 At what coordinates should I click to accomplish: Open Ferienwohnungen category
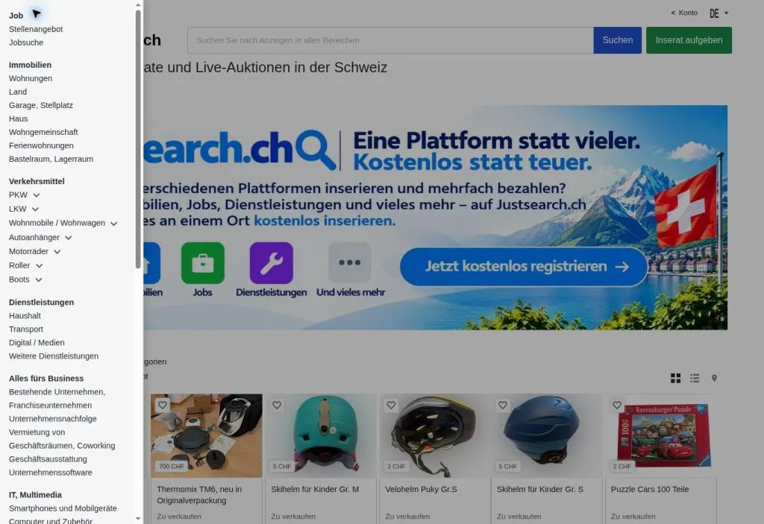pyautogui.click(x=41, y=145)
